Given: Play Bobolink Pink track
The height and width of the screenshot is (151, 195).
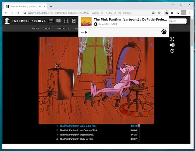Looking at the screenshot, I should 77,135.
